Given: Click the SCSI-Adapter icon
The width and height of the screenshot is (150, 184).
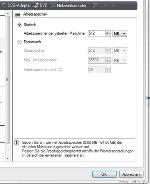Looking at the screenshot, I should pyautogui.click(x=4, y=5).
